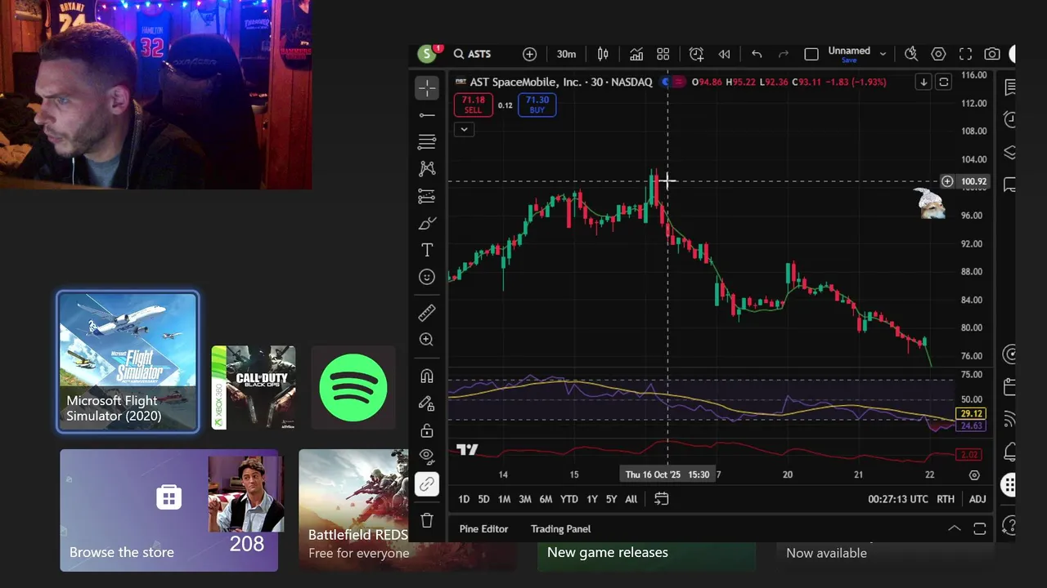Select the YTD time range
1047x588 pixels.
click(x=568, y=499)
